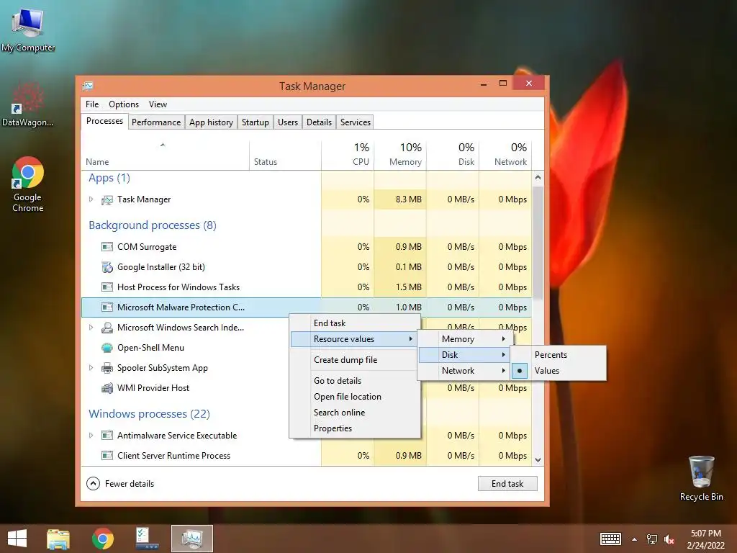Sort by the Disk column header
Screen dimensions: 737x553
[x=453, y=154]
